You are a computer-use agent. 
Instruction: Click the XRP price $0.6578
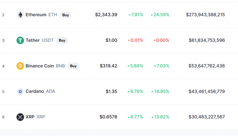point(108,117)
